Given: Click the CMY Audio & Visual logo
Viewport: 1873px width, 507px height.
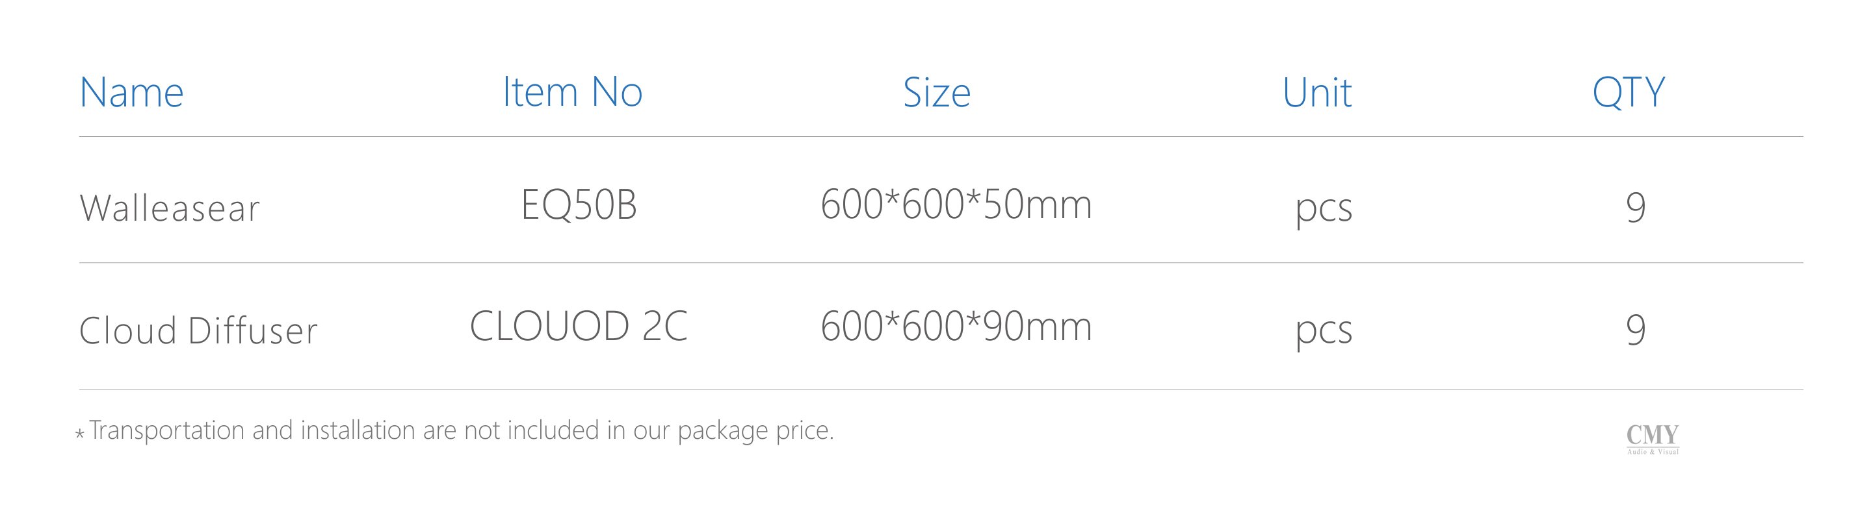Looking at the screenshot, I should [1653, 439].
